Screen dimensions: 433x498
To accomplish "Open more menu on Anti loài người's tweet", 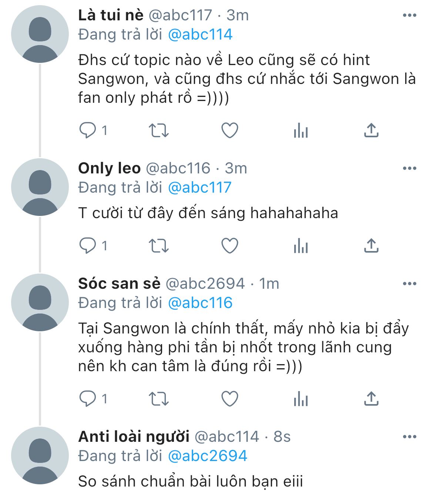I will pyautogui.click(x=409, y=437).
